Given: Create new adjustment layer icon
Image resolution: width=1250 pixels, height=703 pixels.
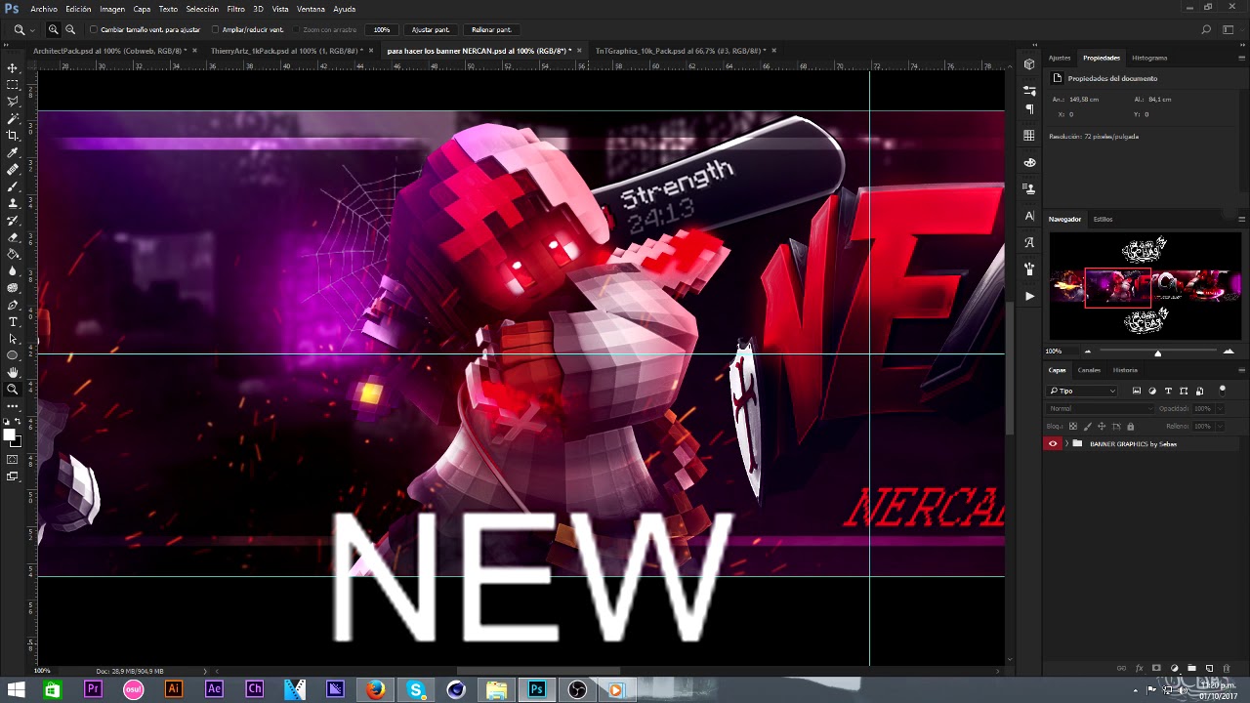Looking at the screenshot, I should [x=1174, y=668].
